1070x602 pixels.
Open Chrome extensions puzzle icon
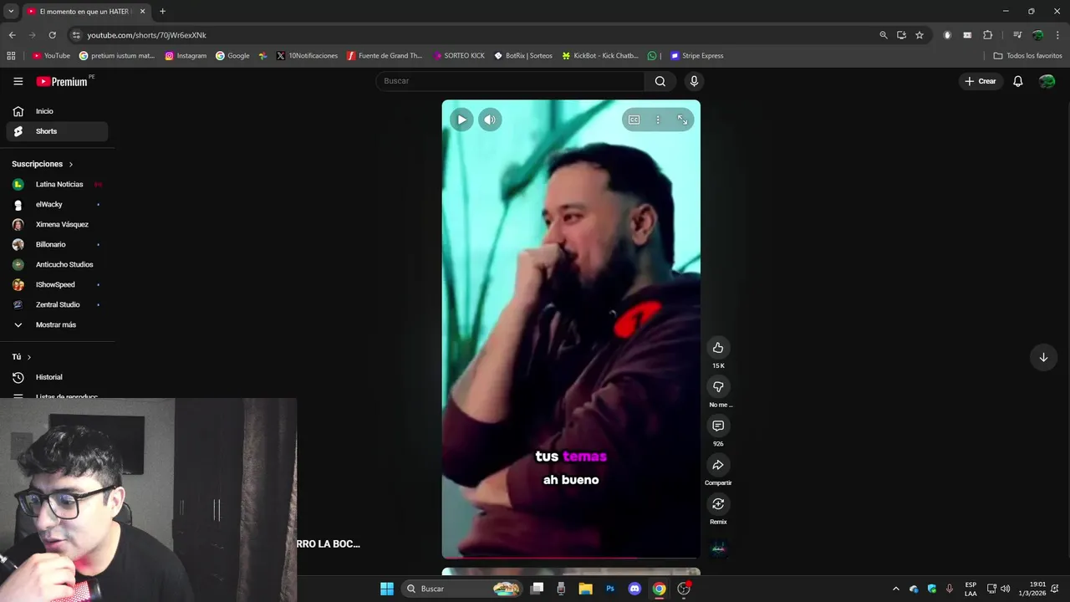987,35
